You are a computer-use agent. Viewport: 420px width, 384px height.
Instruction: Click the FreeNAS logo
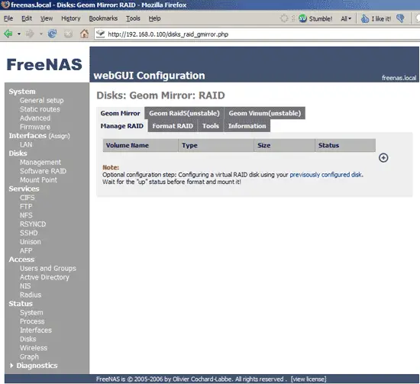pyautogui.click(x=44, y=65)
